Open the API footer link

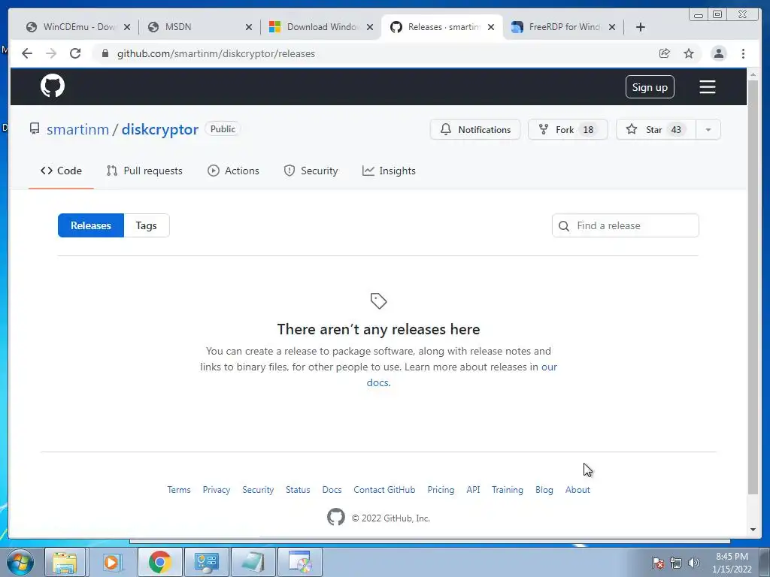[x=473, y=490]
